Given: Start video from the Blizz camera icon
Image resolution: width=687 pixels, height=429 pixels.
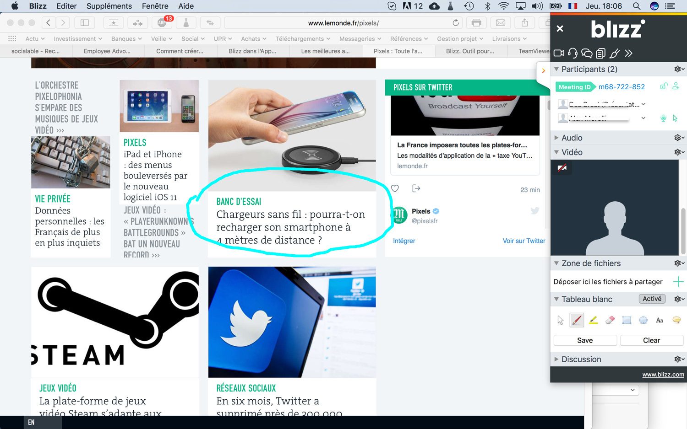Looking at the screenshot, I should click(559, 53).
